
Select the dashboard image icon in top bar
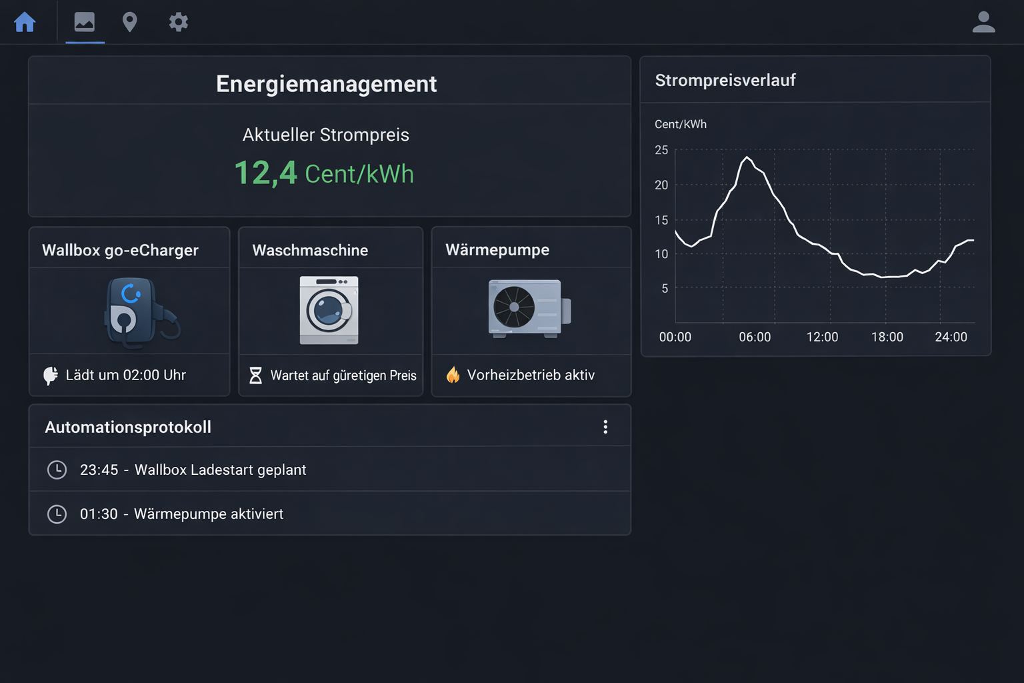[85, 22]
